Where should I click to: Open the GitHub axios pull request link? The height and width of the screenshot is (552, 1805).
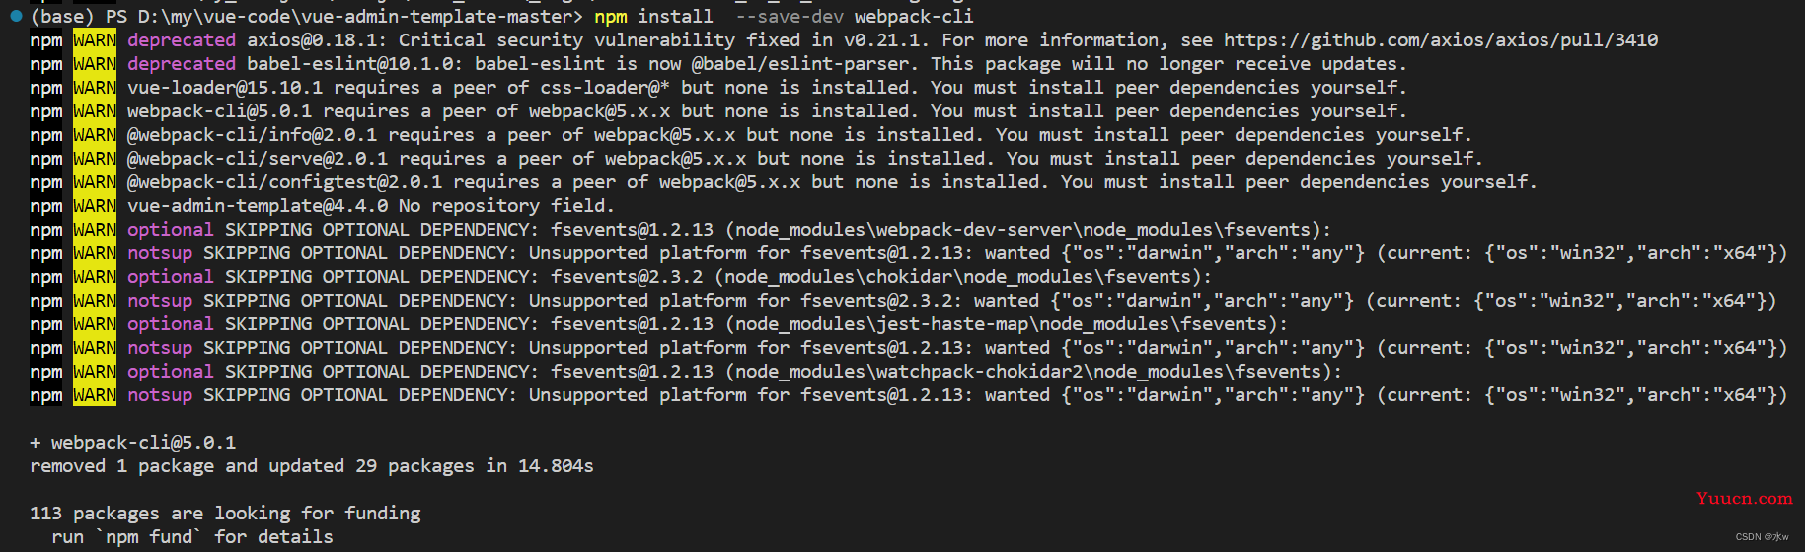[1440, 40]
